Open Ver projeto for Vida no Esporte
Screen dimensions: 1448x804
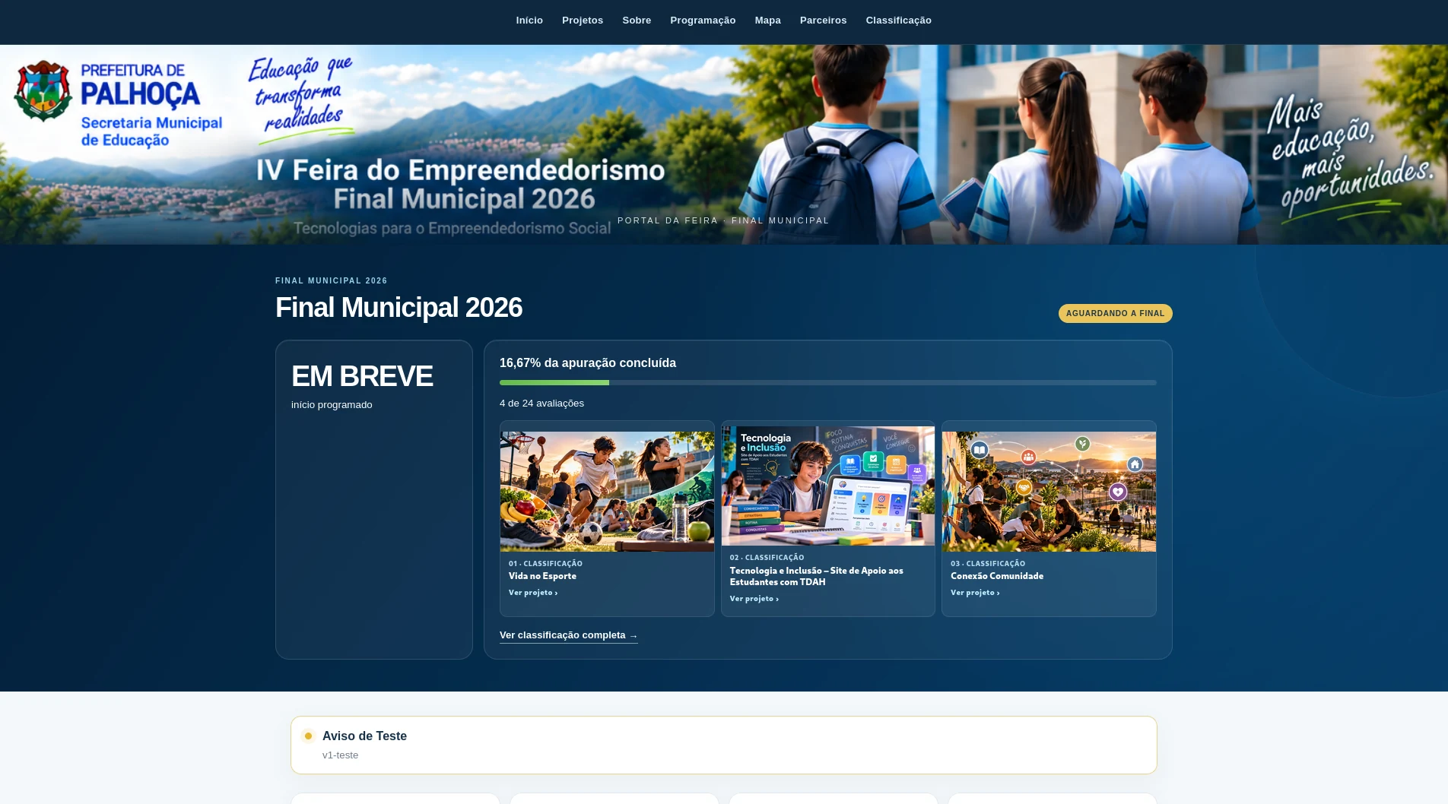pos(533,593)
